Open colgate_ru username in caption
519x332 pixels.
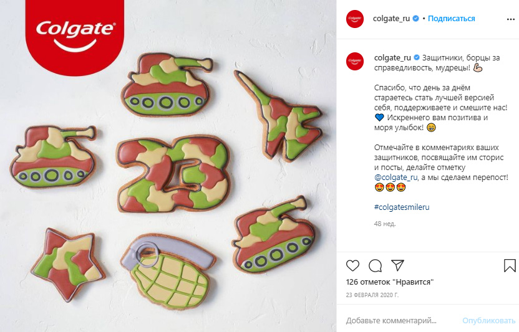[392, 58]
